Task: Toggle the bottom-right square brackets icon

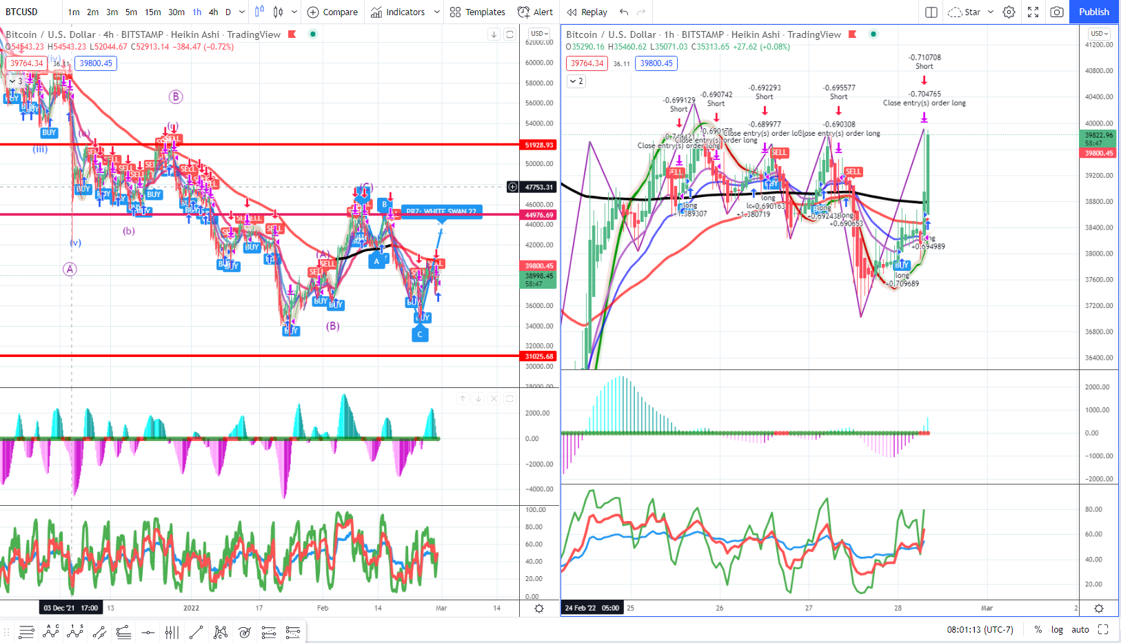Action: pyautogui.click(x=1103, y=629)
